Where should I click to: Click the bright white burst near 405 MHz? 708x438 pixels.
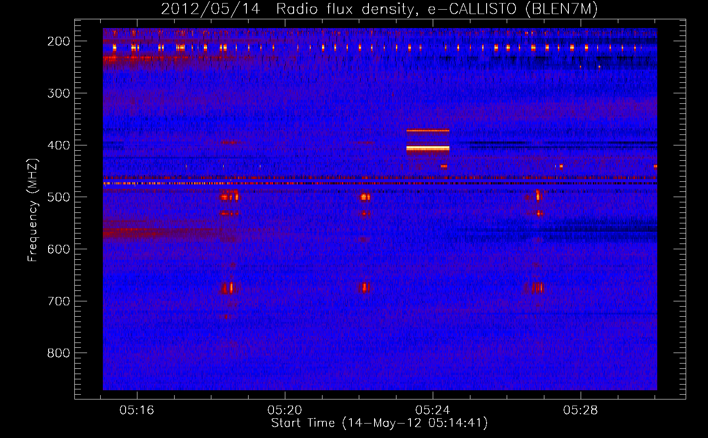point(428,148)
